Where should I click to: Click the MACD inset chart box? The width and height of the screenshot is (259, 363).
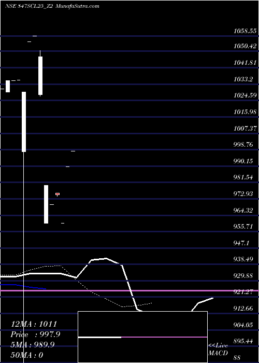142,337
